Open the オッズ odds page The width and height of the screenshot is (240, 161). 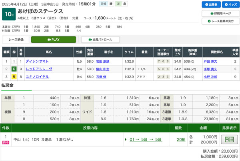229,5
